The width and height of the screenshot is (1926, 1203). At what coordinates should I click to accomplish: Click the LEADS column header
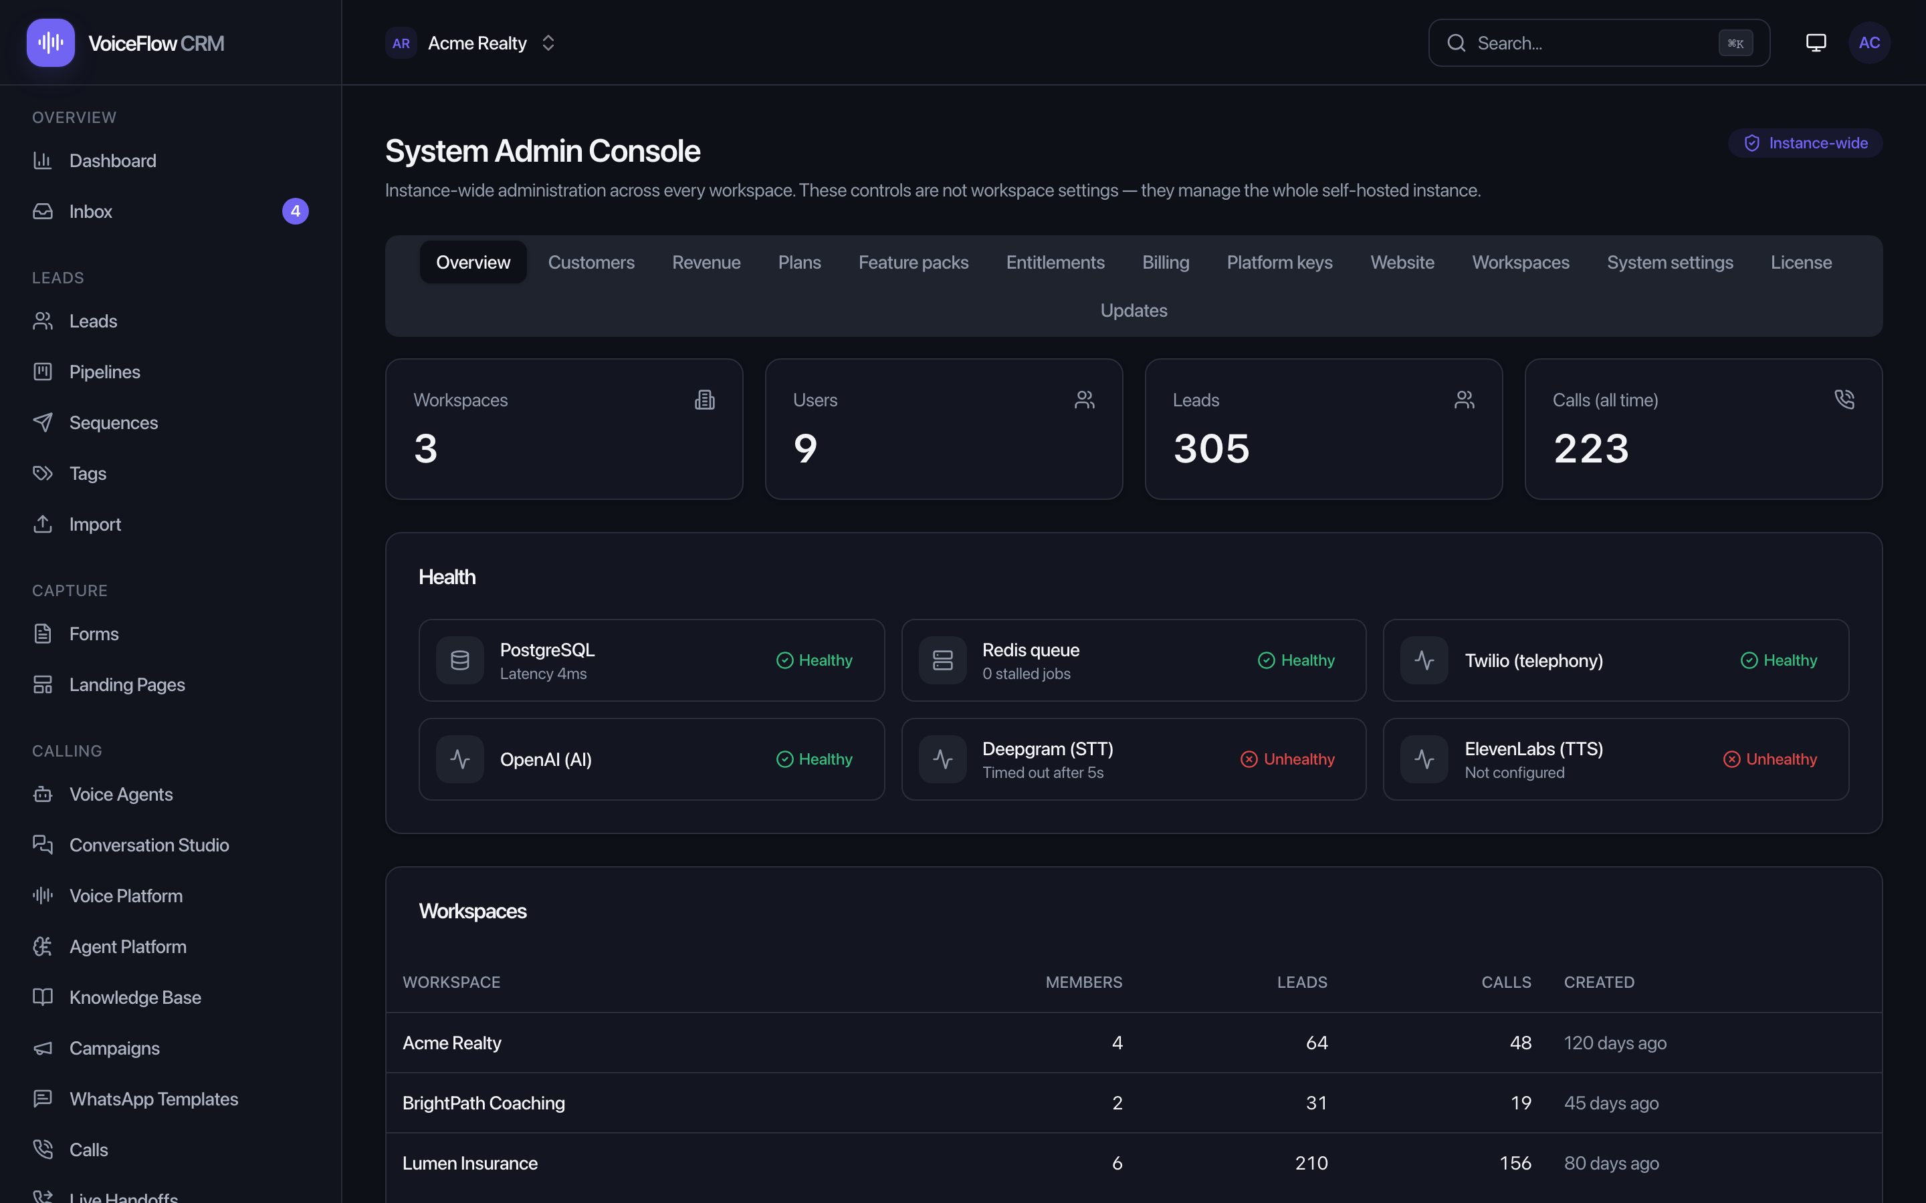click(1302, 982)
